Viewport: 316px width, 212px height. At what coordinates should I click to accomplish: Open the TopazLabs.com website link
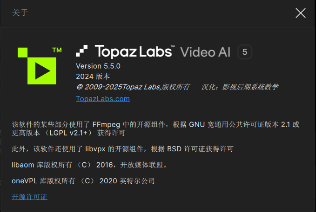pos(103,99)
